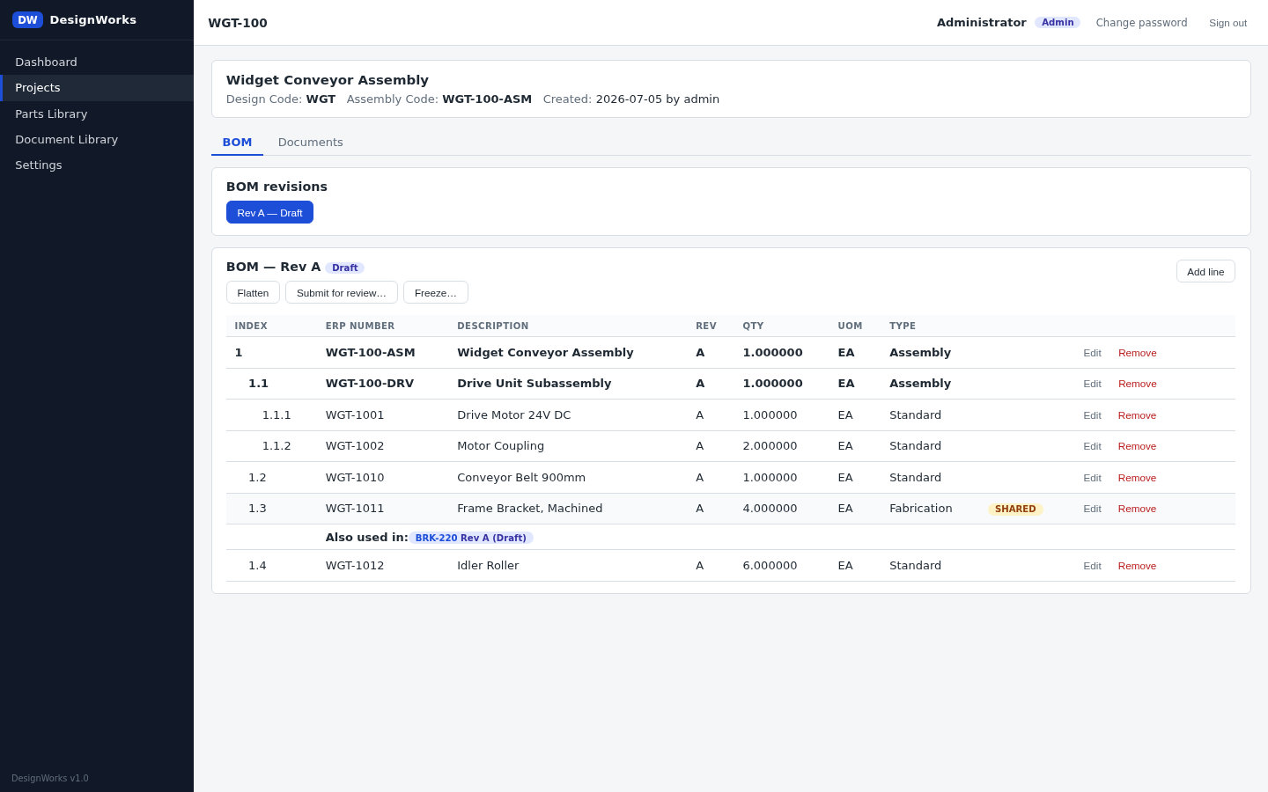Edit the Idler Roller row
The image size is (1268, 792).
(1092, 566)
